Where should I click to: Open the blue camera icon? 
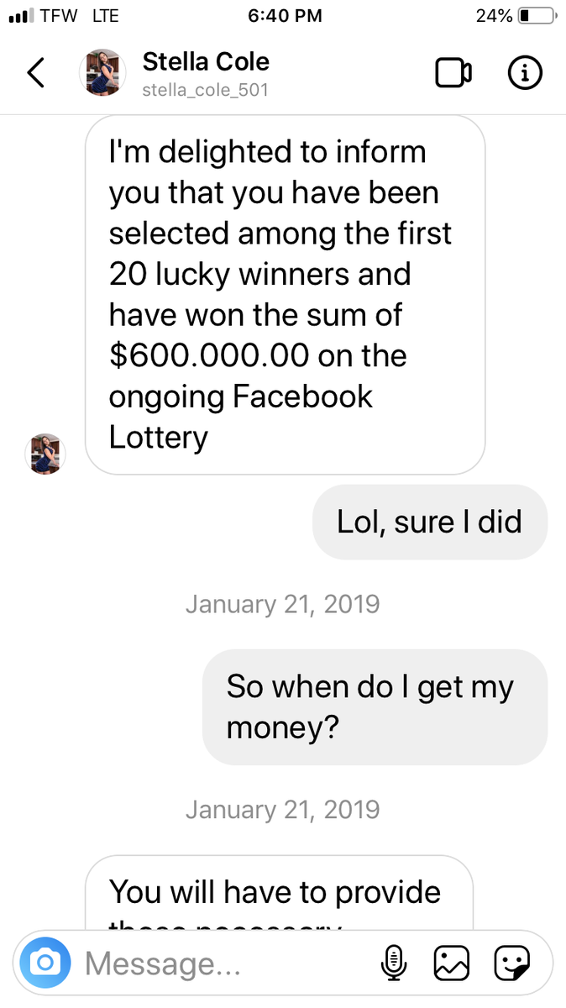coord(45,963)
